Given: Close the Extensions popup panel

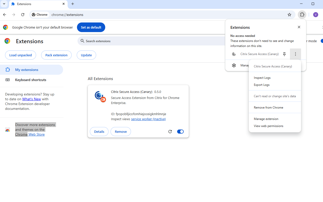Looking at the screenshot, I should click(299, 27).
